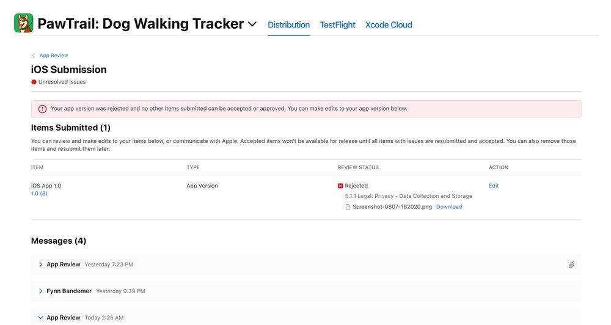Screen dimensions: 611x325
Task: Click the Edit action link
Action: pos(494,186)
